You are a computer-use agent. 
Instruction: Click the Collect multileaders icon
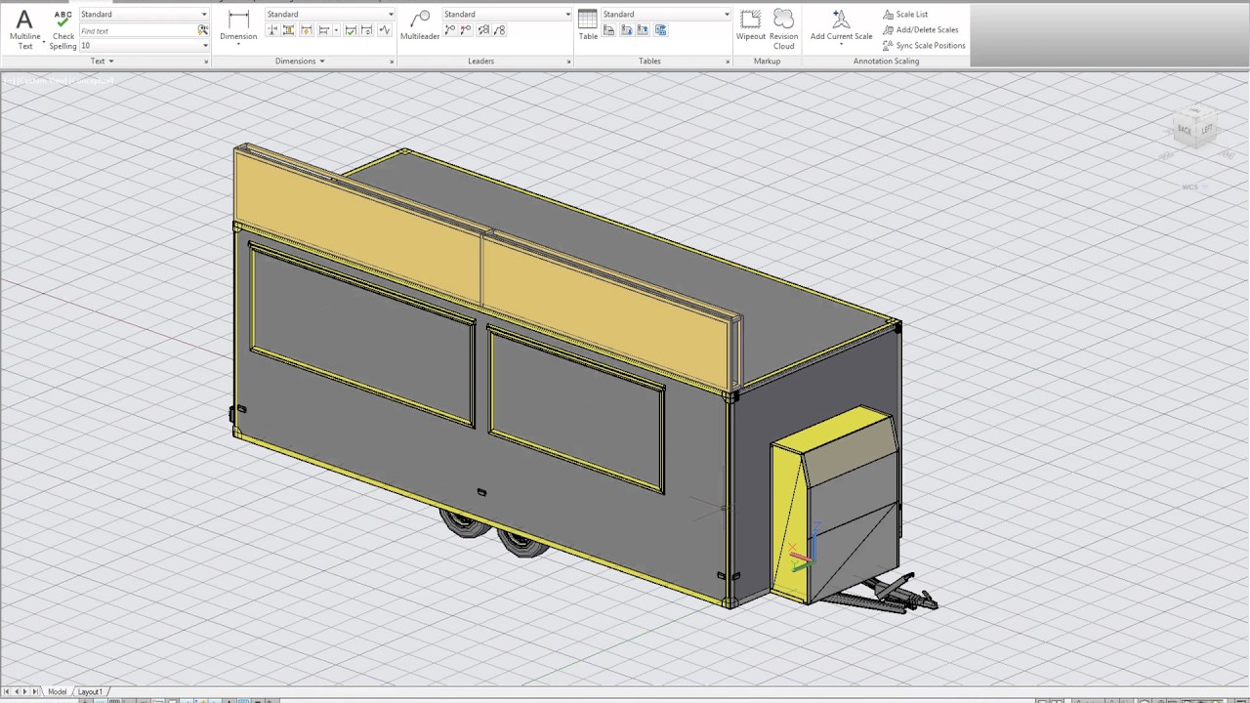click(499, 30)
